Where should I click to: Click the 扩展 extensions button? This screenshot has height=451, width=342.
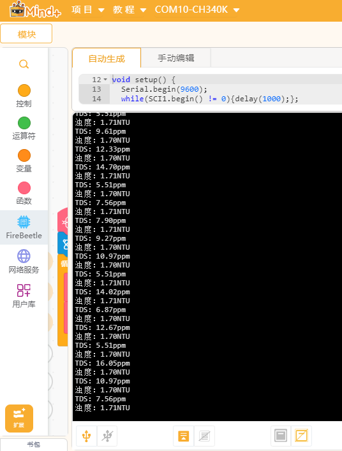click(x=19, y=419)
